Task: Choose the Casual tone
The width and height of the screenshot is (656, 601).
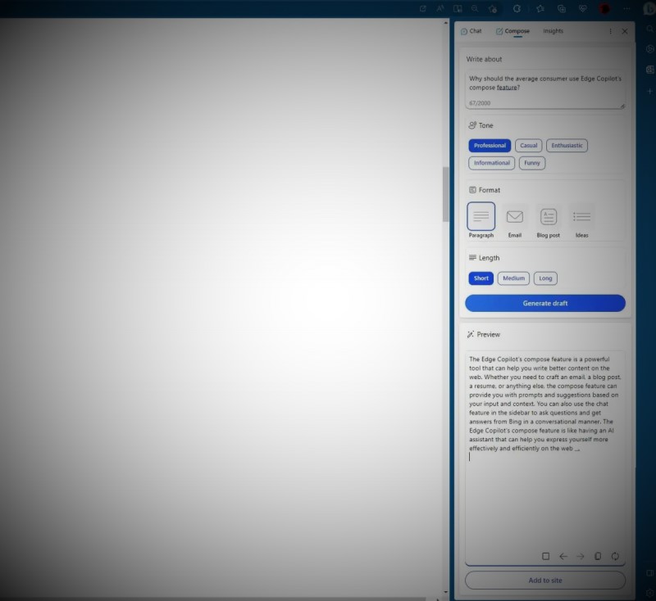Action: click(528, 146)
